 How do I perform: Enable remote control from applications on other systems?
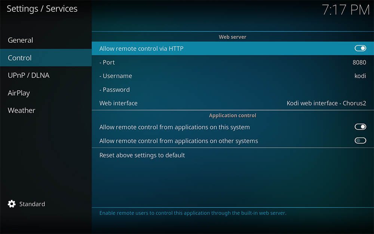[x=360, y=140]
